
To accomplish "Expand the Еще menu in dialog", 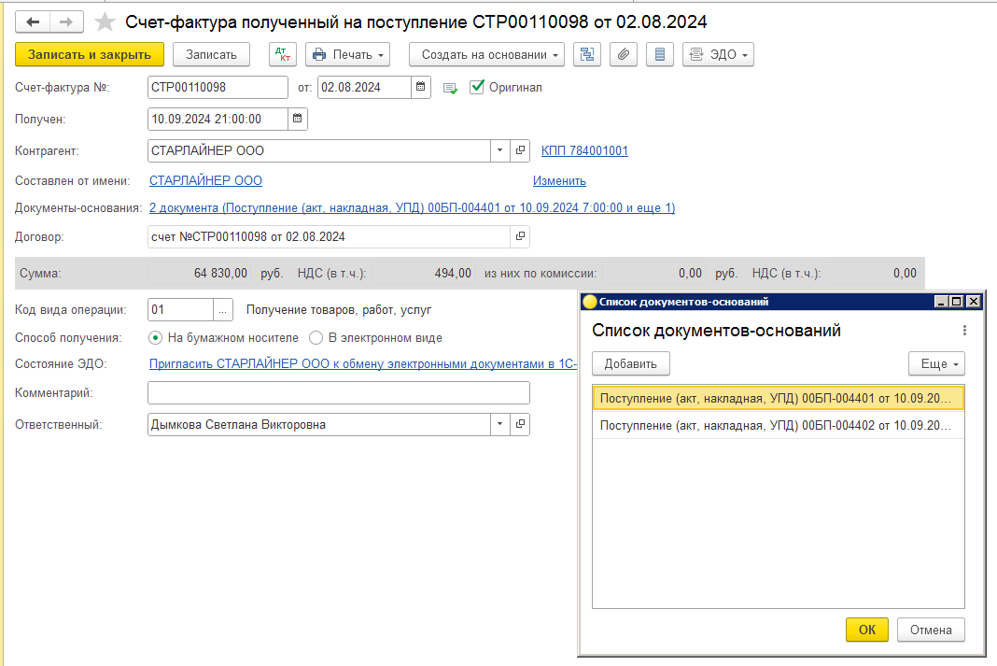I will point(935,364).
